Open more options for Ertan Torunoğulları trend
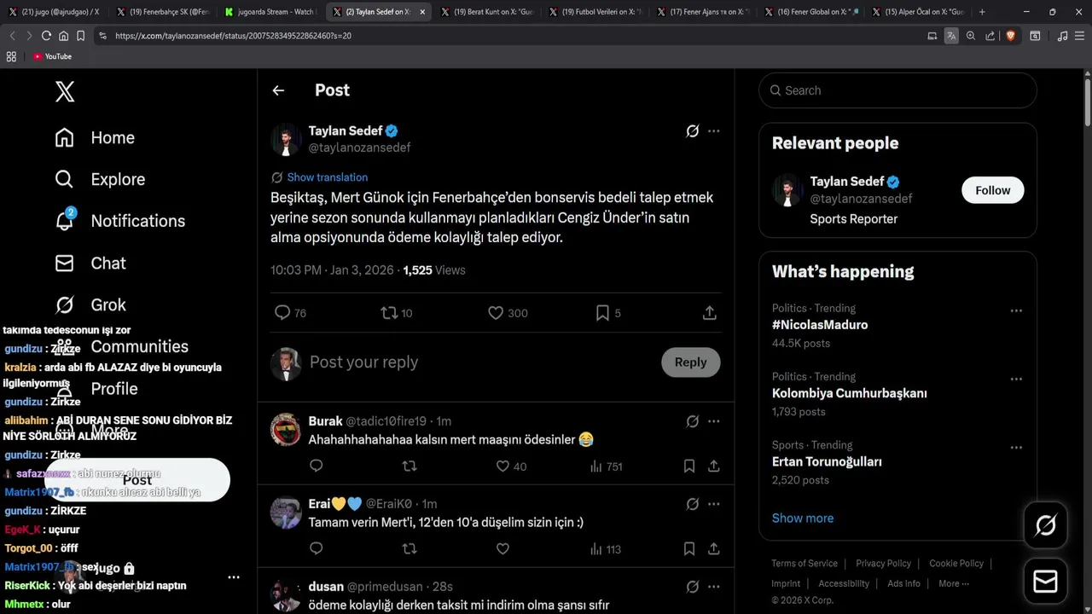The height and width of the screenshot is (614, 1092). 1016,448
